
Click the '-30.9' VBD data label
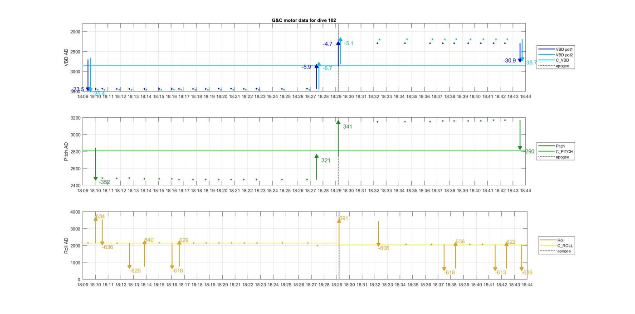point(509,61)
